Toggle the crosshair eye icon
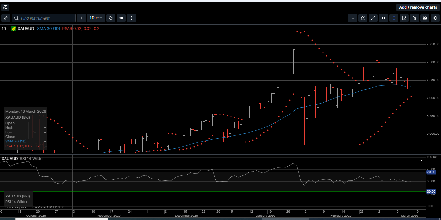441x220 pixels. pyautogui.click(x=384, y=18)
